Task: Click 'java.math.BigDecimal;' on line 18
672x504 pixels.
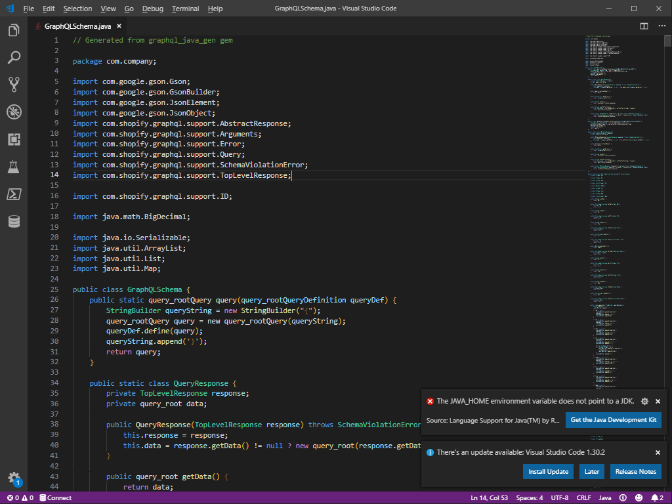Action: pos(146,217)
